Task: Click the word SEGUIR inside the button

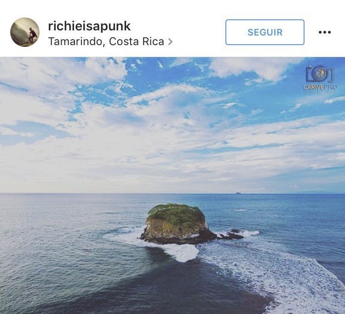Action: (265, 32)
